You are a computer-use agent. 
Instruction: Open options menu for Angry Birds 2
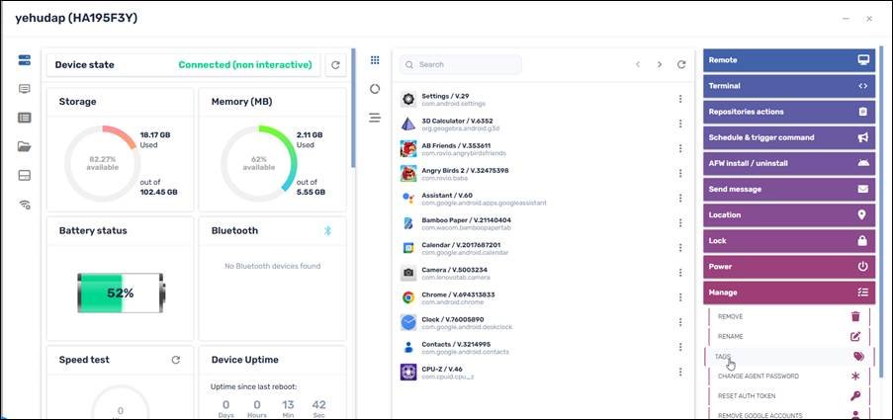point(680,173)
